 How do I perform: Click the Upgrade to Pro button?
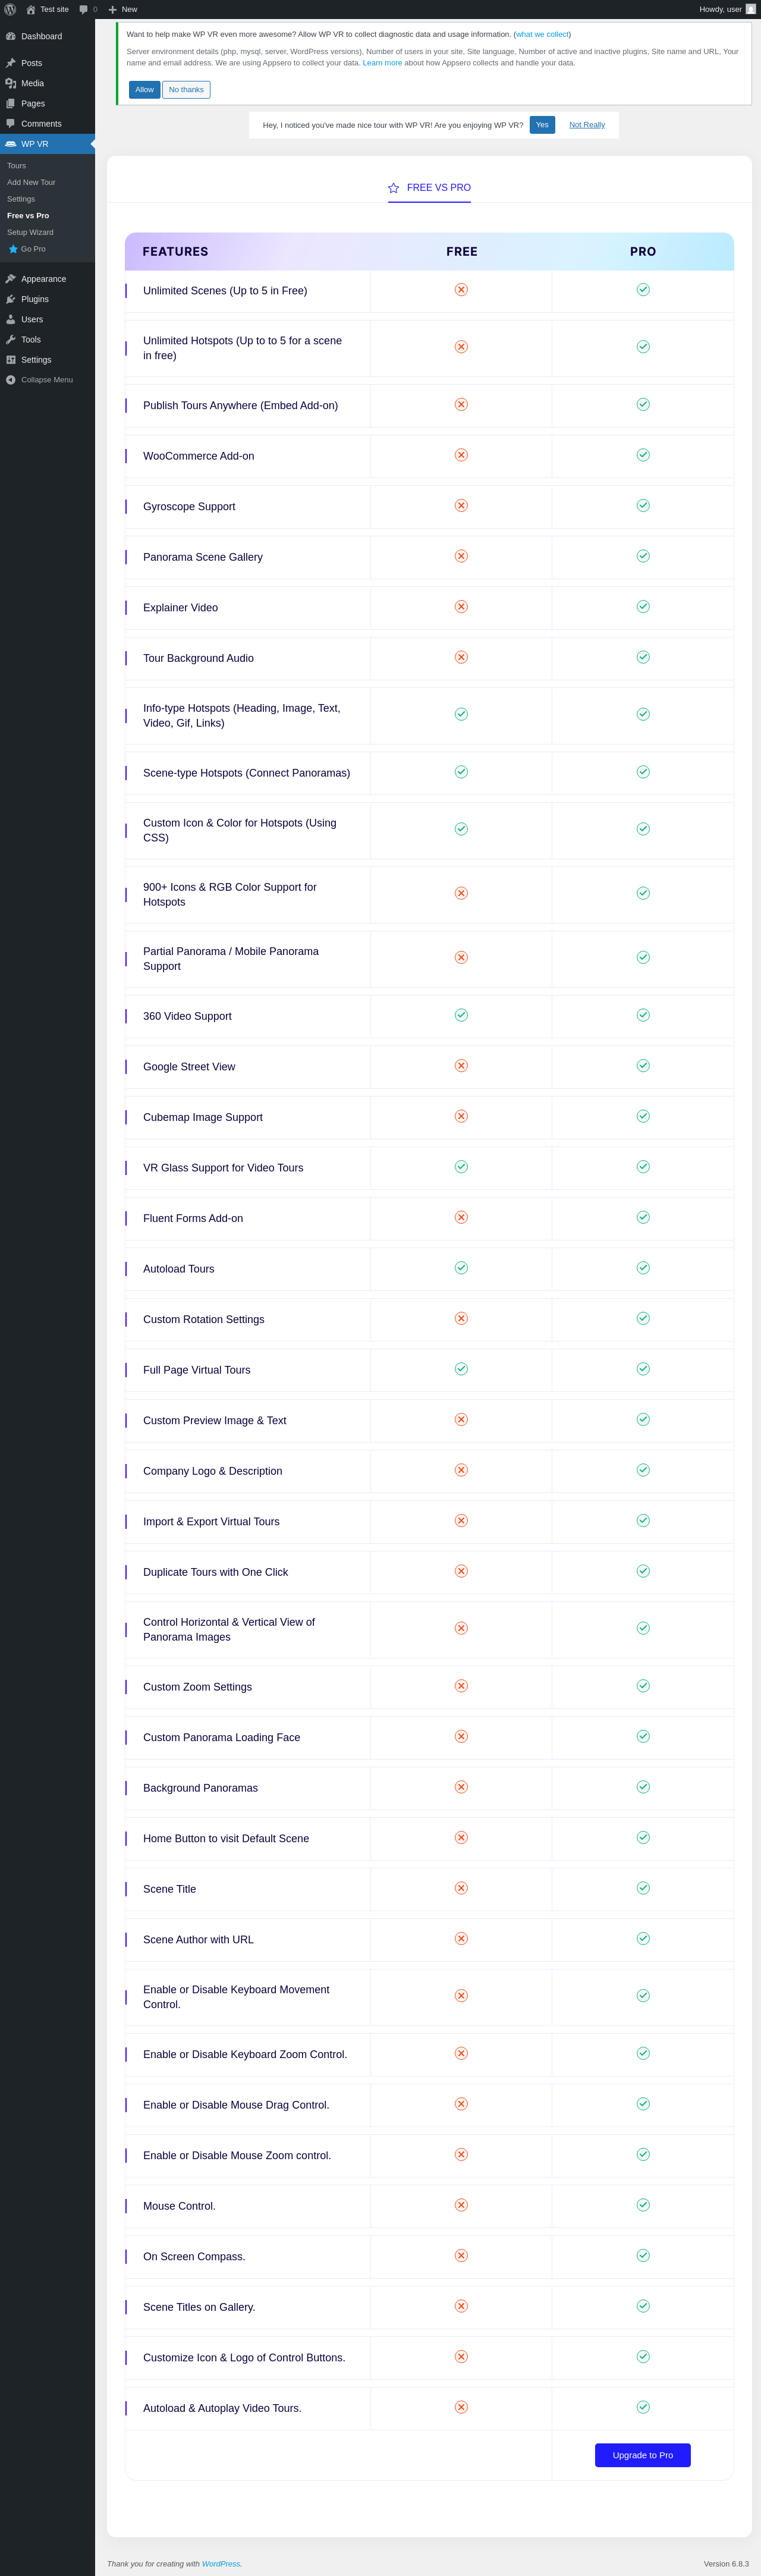tap(642, 2455)
